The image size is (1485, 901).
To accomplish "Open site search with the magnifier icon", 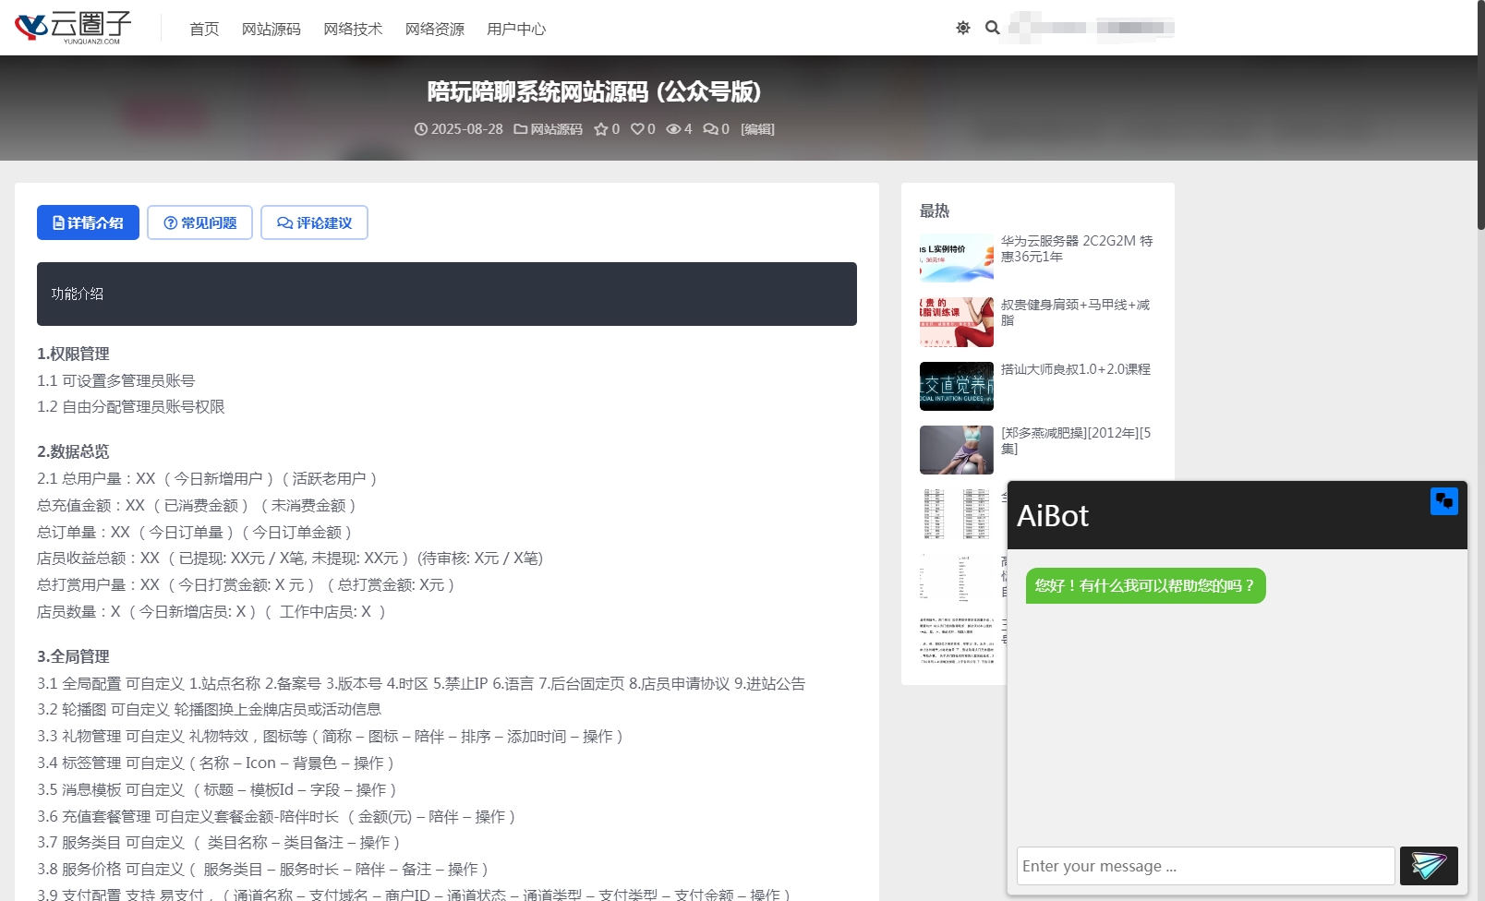I will pos(993,28).
